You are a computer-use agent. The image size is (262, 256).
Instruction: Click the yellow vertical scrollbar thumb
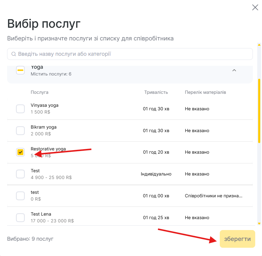pos(259,111)
